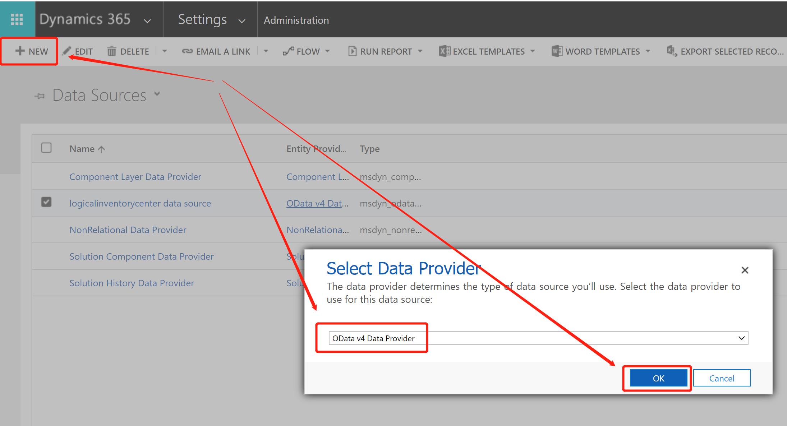787x426 pixels.
Task: Click the RUN REPORT document icon
Action: tap(353, 51)
